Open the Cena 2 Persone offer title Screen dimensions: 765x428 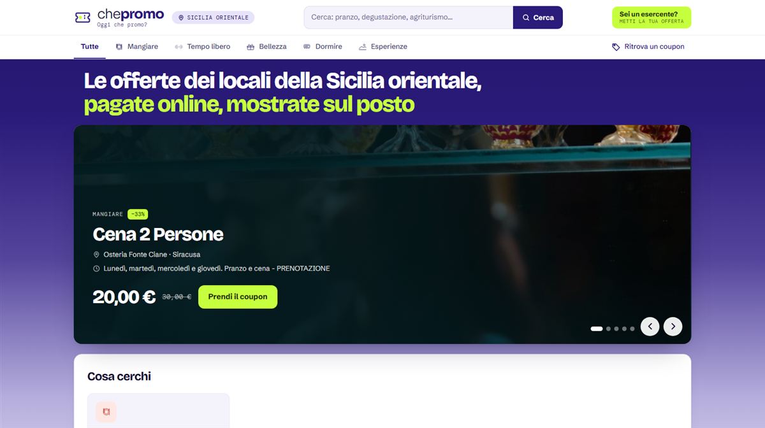tap(158, 234)
